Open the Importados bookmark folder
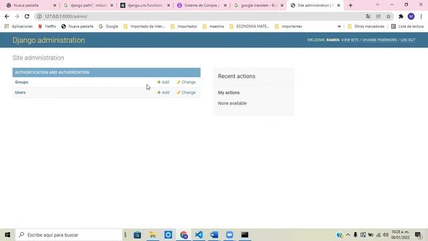 click(184, 26)
